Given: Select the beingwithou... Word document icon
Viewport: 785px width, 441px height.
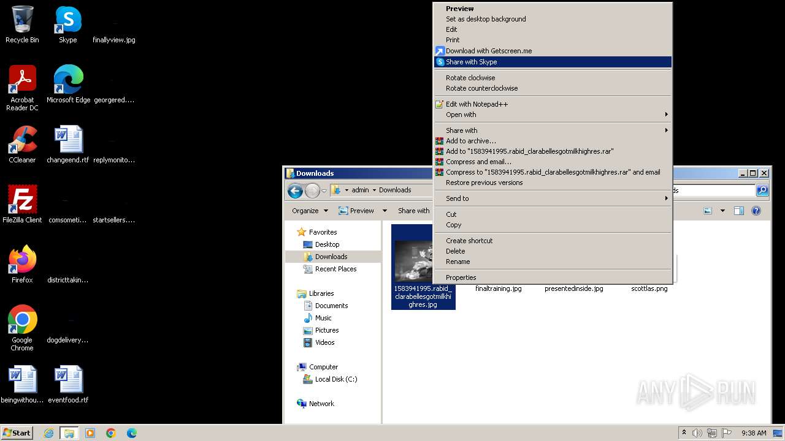Looking at the screenshot, I should (22, 385).
